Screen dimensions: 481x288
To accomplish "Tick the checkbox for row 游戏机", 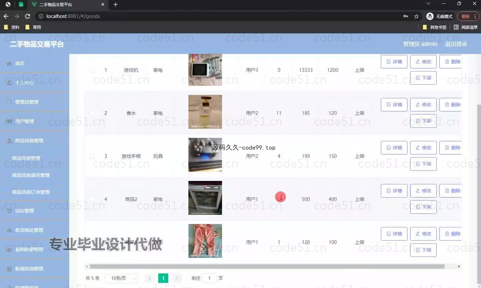I will [x=92, y=70].
